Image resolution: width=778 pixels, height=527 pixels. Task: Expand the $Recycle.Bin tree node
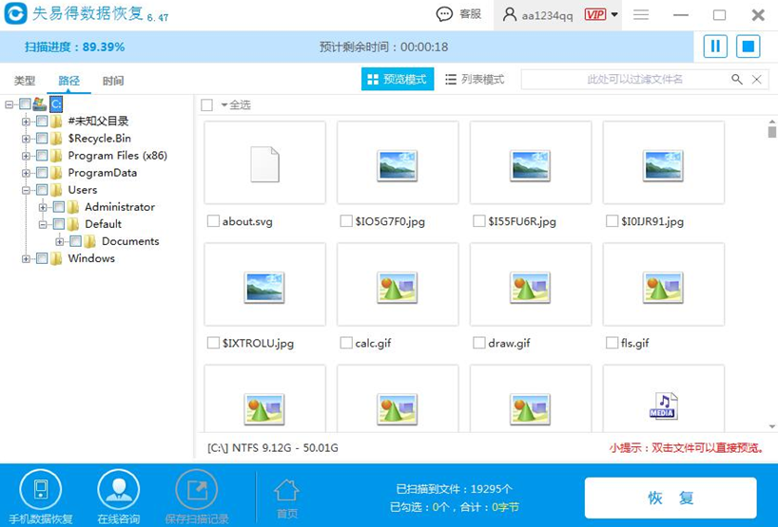pyautogui.click(x=26, y=139)
